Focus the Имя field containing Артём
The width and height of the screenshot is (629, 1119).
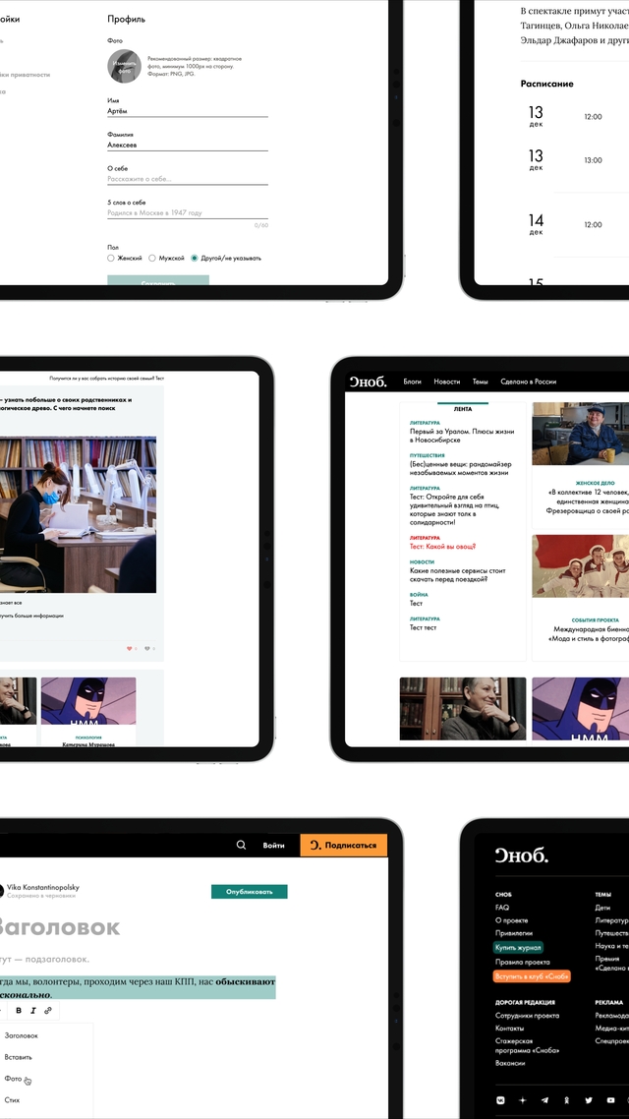click(x=188, y=111)
